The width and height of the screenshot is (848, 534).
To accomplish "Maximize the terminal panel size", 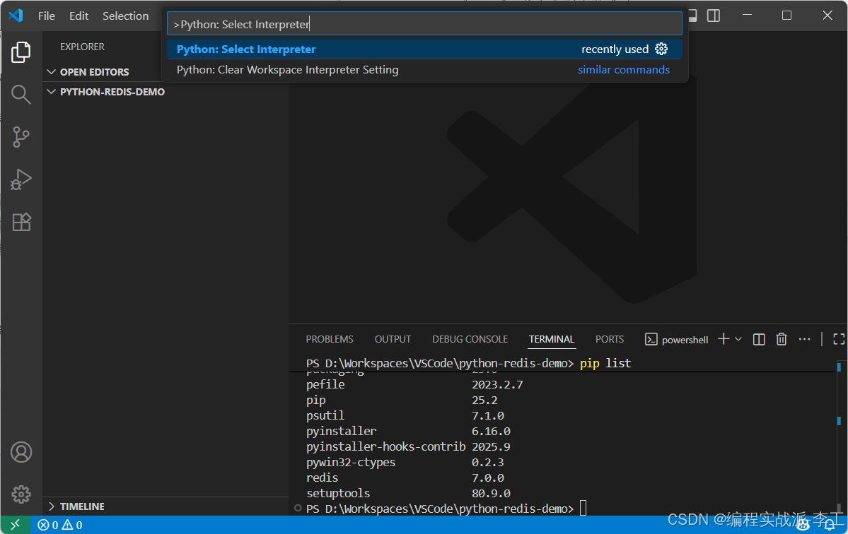I will pos(838,339).
